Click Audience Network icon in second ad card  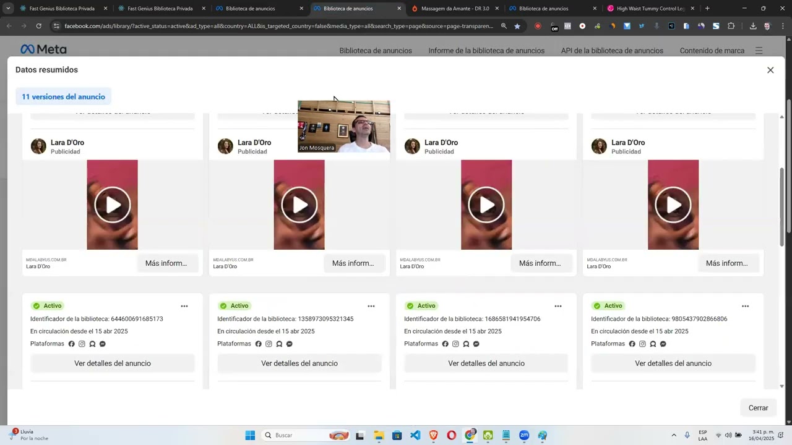pos(279,344)
